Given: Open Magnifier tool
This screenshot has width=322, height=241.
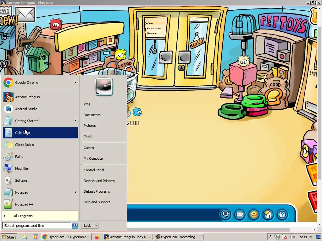Looking at the screenshot, I should (40, 169).
